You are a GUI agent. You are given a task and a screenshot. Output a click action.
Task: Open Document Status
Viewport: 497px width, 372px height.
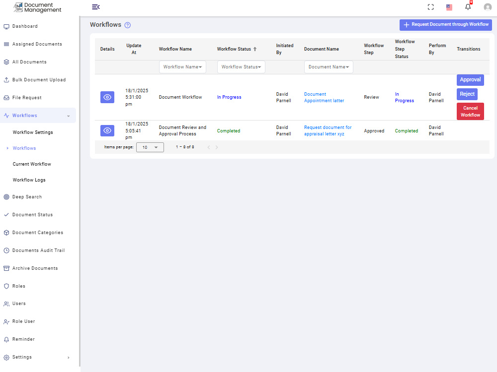[32, 214]
